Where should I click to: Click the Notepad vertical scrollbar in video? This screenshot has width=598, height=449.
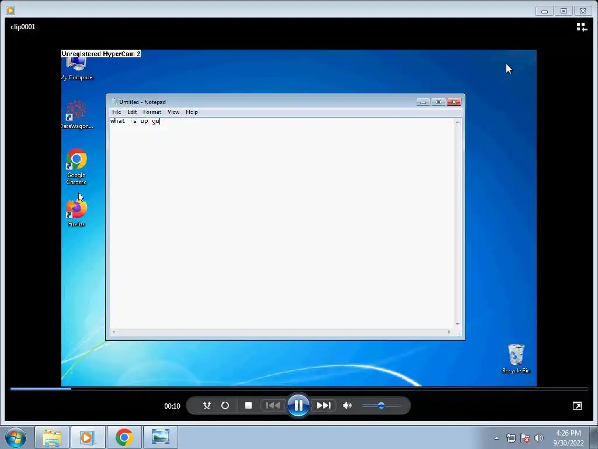click(458, 223)
